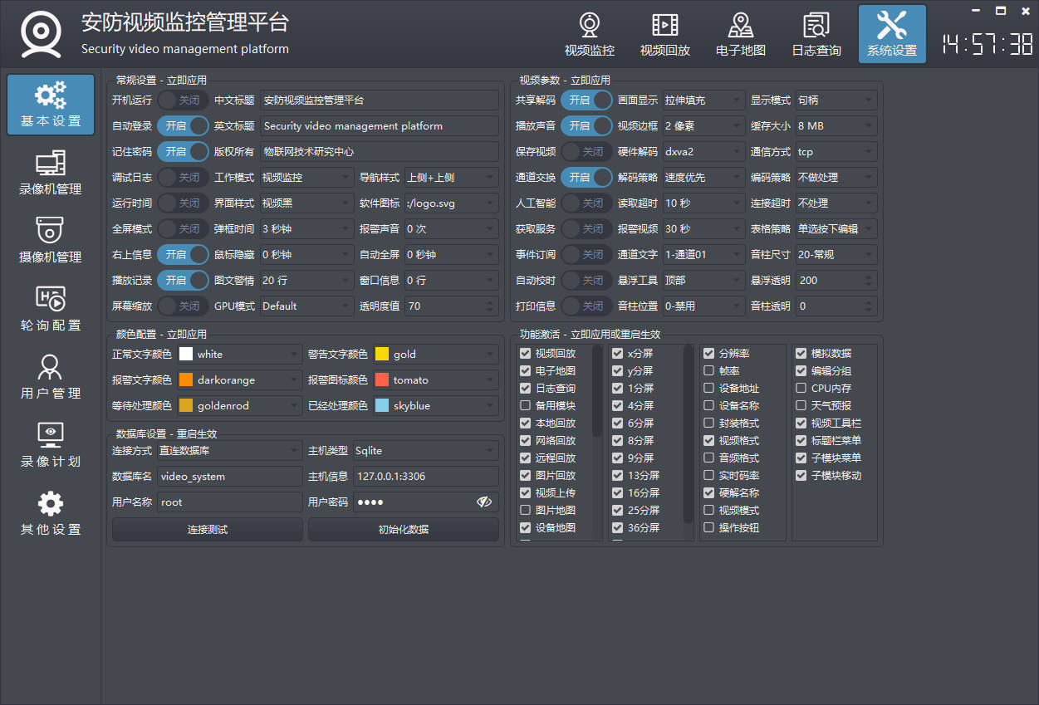Toggle the 开机运行 startup switch
This screenshot has width=1039, height=705.
[x=183, y=100]
